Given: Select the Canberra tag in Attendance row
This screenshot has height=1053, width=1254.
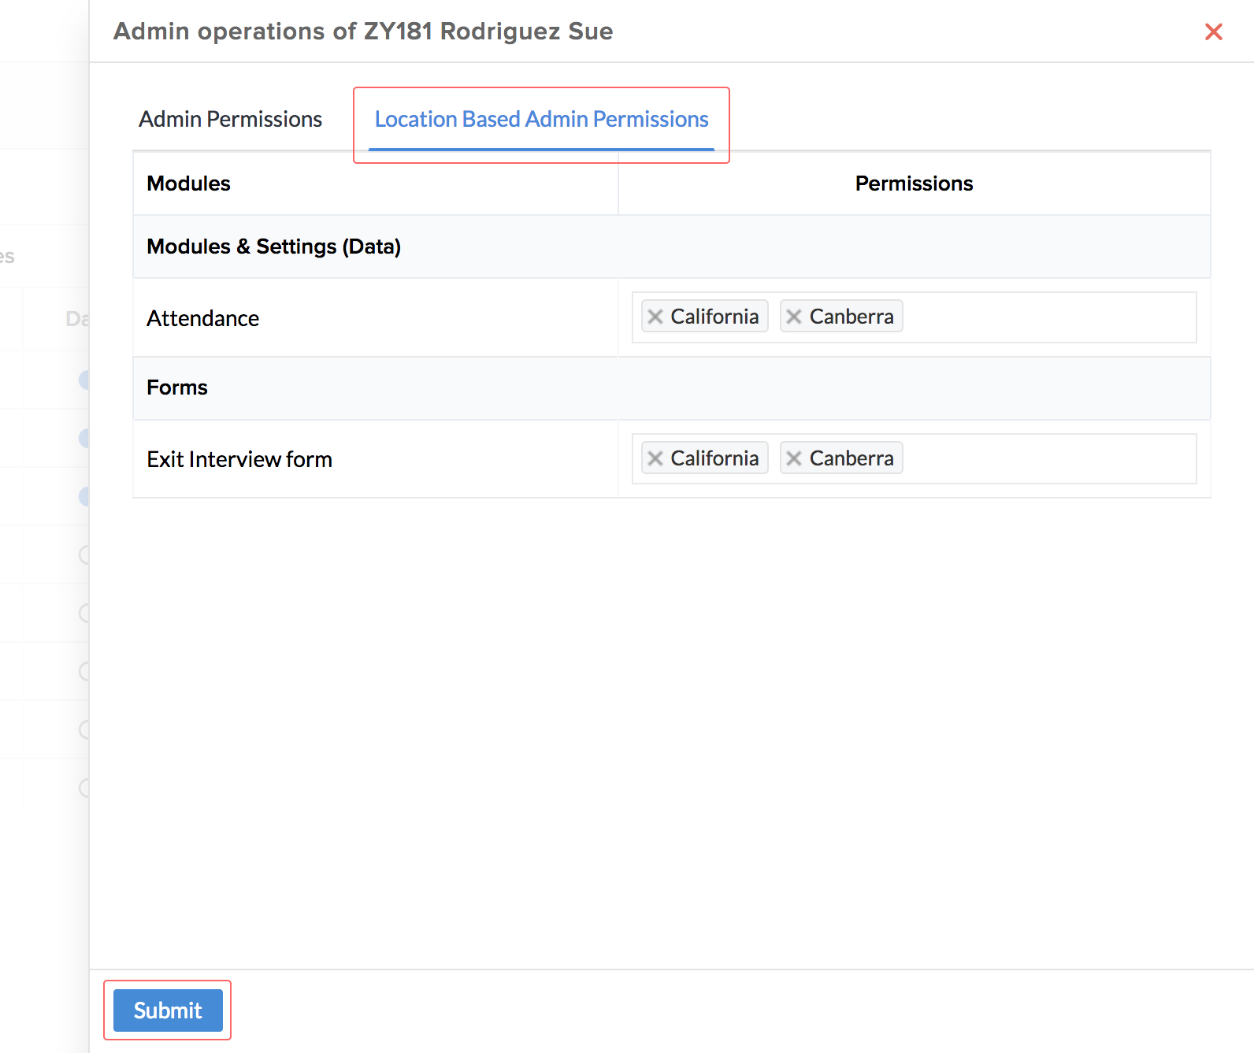Looking at the screenshot, I should (x=851, y=317).
